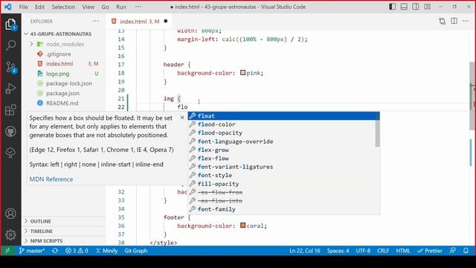Open notifications bell in status bar

click(x=466, y=251)
